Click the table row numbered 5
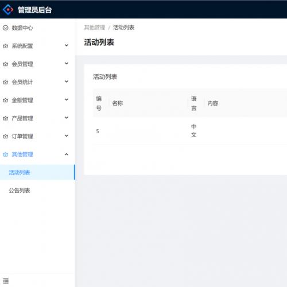 point(190,131)
